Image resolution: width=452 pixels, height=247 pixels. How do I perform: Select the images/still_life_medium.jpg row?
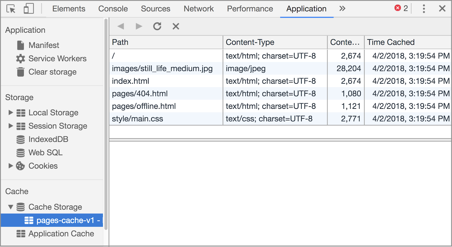[x=162, y=69]
